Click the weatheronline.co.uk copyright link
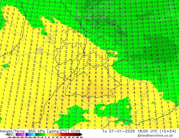This screenshot has height=138, width=179. click(155, 135)
